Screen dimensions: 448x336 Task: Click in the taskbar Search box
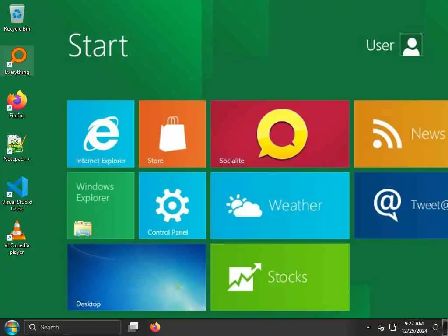click(73, 327)
